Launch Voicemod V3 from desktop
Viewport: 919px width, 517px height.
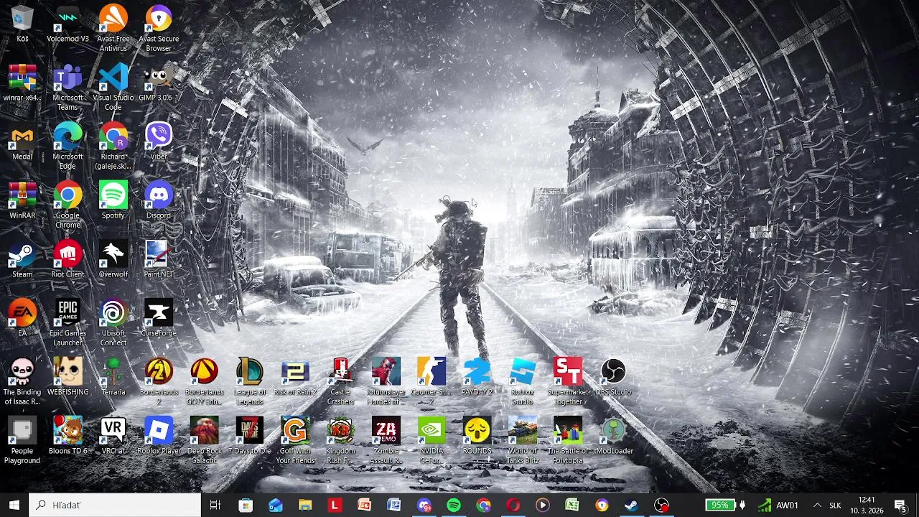(x=67, y=24)
